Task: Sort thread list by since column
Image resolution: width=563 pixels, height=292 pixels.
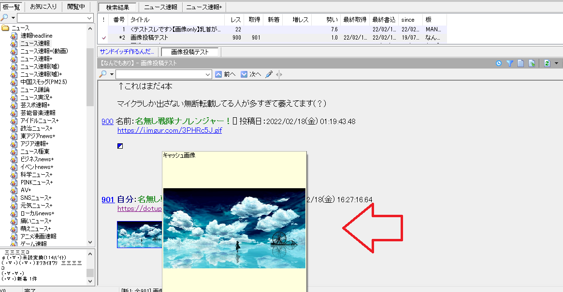Action: click(x=410, y=20)
